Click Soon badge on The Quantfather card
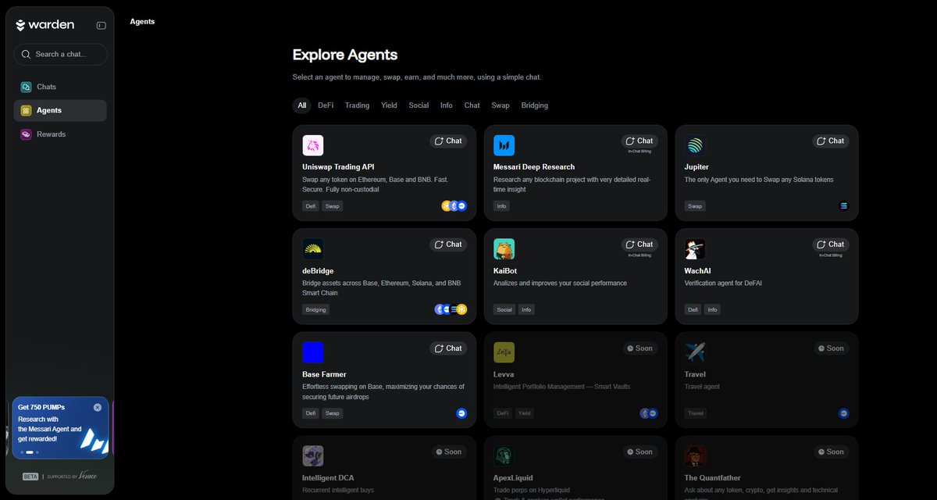937x500 pixels. 831,452
